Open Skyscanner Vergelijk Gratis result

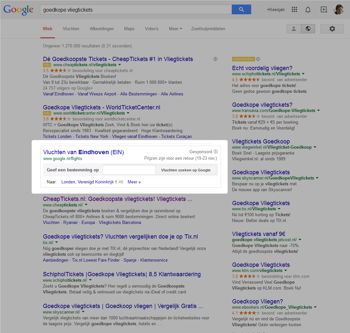[123, 306]
